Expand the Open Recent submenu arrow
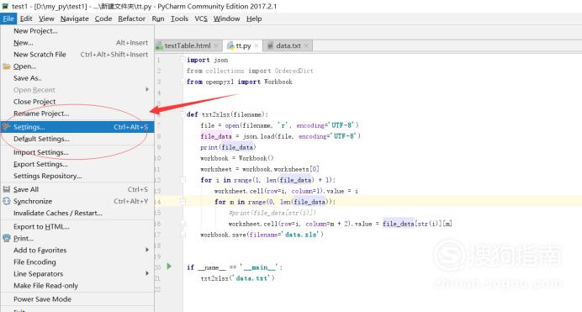 coord(147,89)
